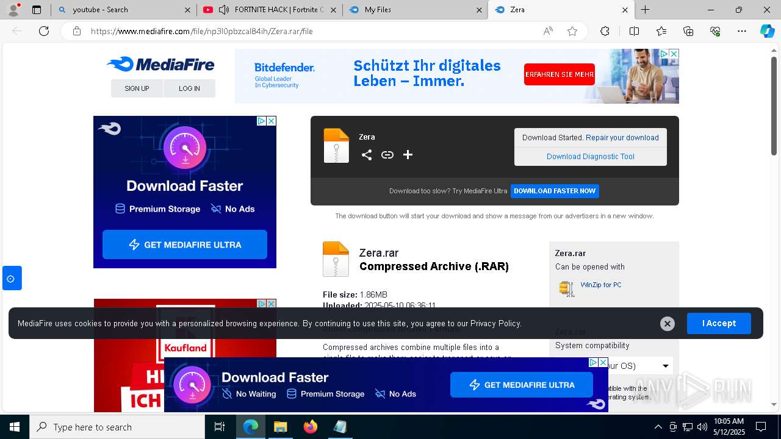
Task: Click SIGN UP button
Action: [x=137, y=88]
